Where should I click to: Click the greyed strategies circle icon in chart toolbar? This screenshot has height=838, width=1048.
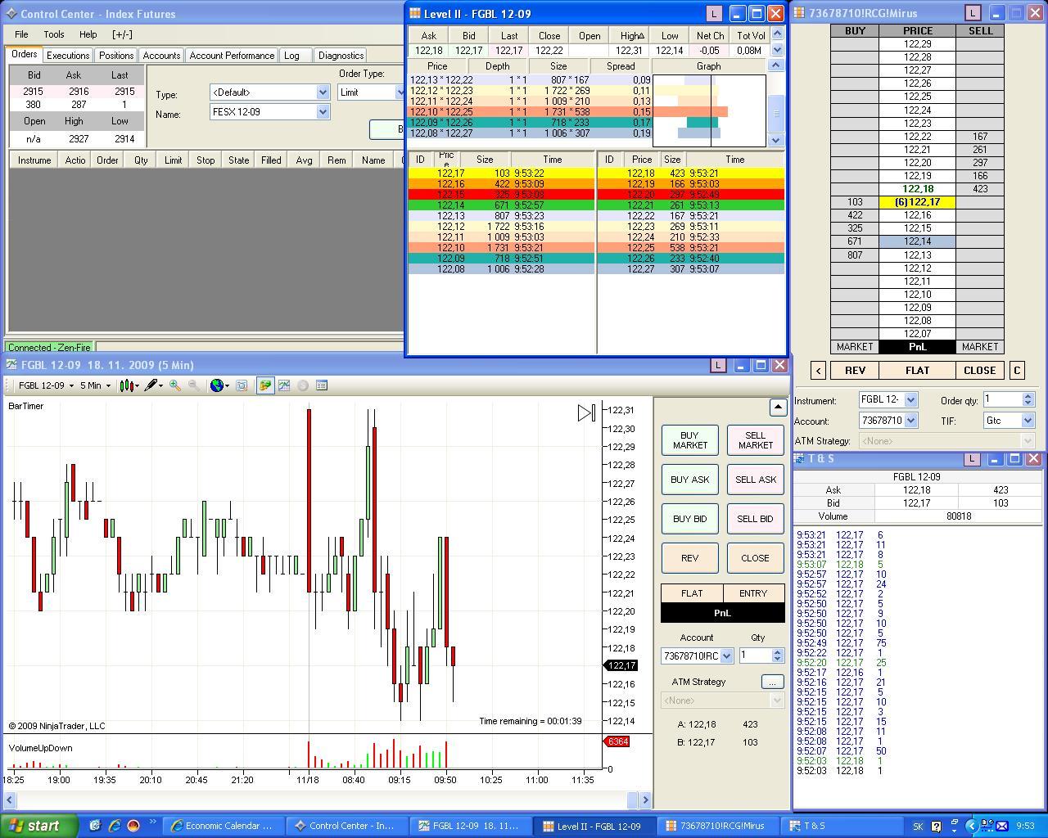click(303, 385)
